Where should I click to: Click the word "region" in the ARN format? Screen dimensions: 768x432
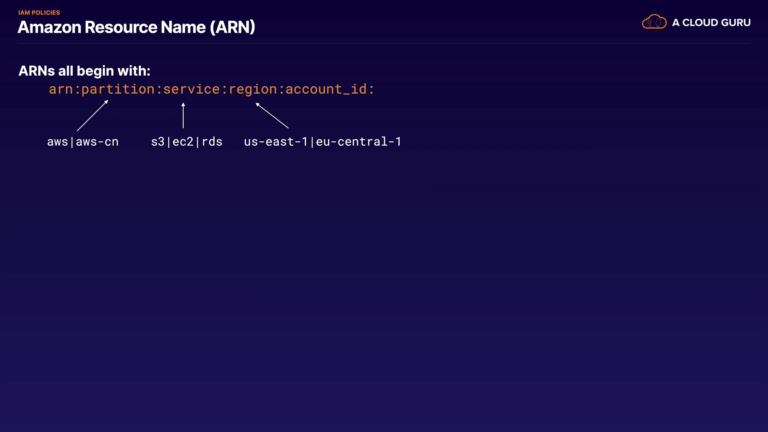253,89
